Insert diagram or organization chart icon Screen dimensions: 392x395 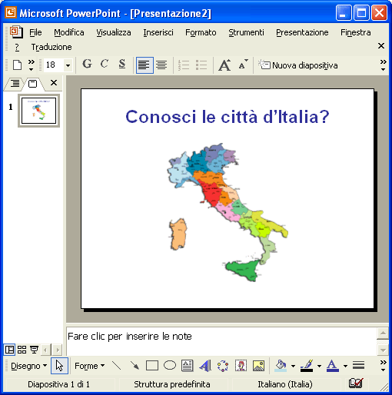coord(223,366)
